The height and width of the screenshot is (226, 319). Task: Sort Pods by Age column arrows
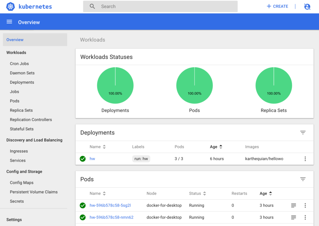point(270,193)
